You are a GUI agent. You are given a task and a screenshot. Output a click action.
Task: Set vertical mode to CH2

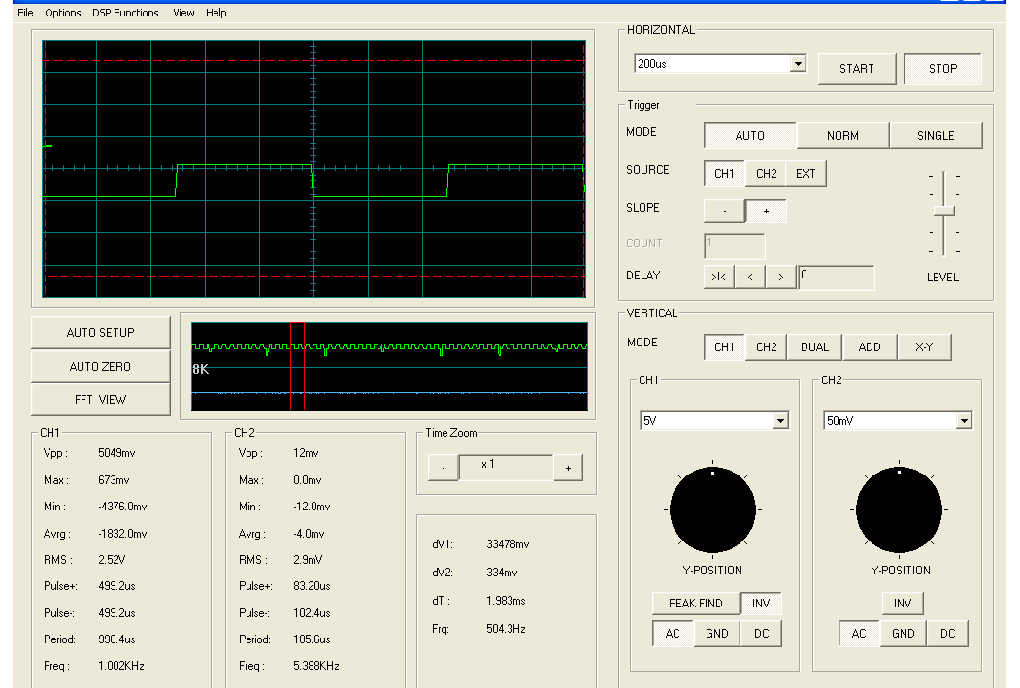(x=766, y=347)
